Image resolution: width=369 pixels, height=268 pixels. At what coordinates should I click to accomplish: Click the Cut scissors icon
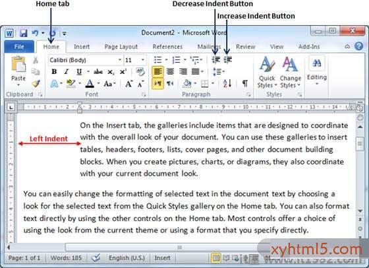[x=36, y=60]
